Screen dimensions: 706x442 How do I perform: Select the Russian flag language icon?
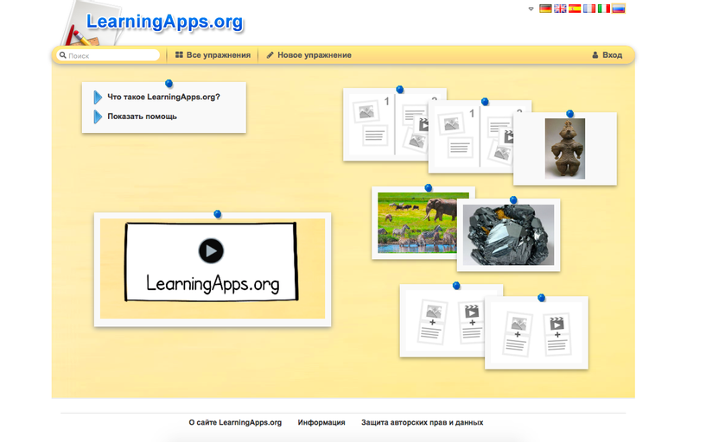[x=619, y=9]
